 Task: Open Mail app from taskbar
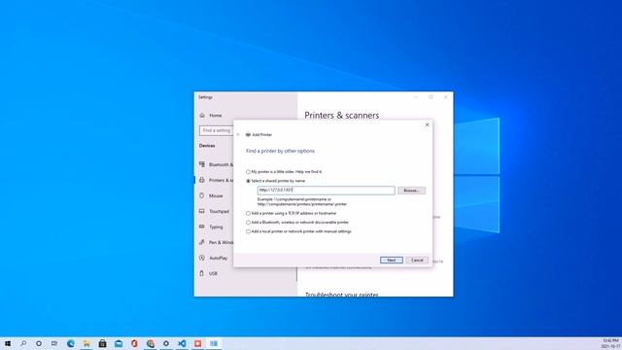tap(119, 343)
